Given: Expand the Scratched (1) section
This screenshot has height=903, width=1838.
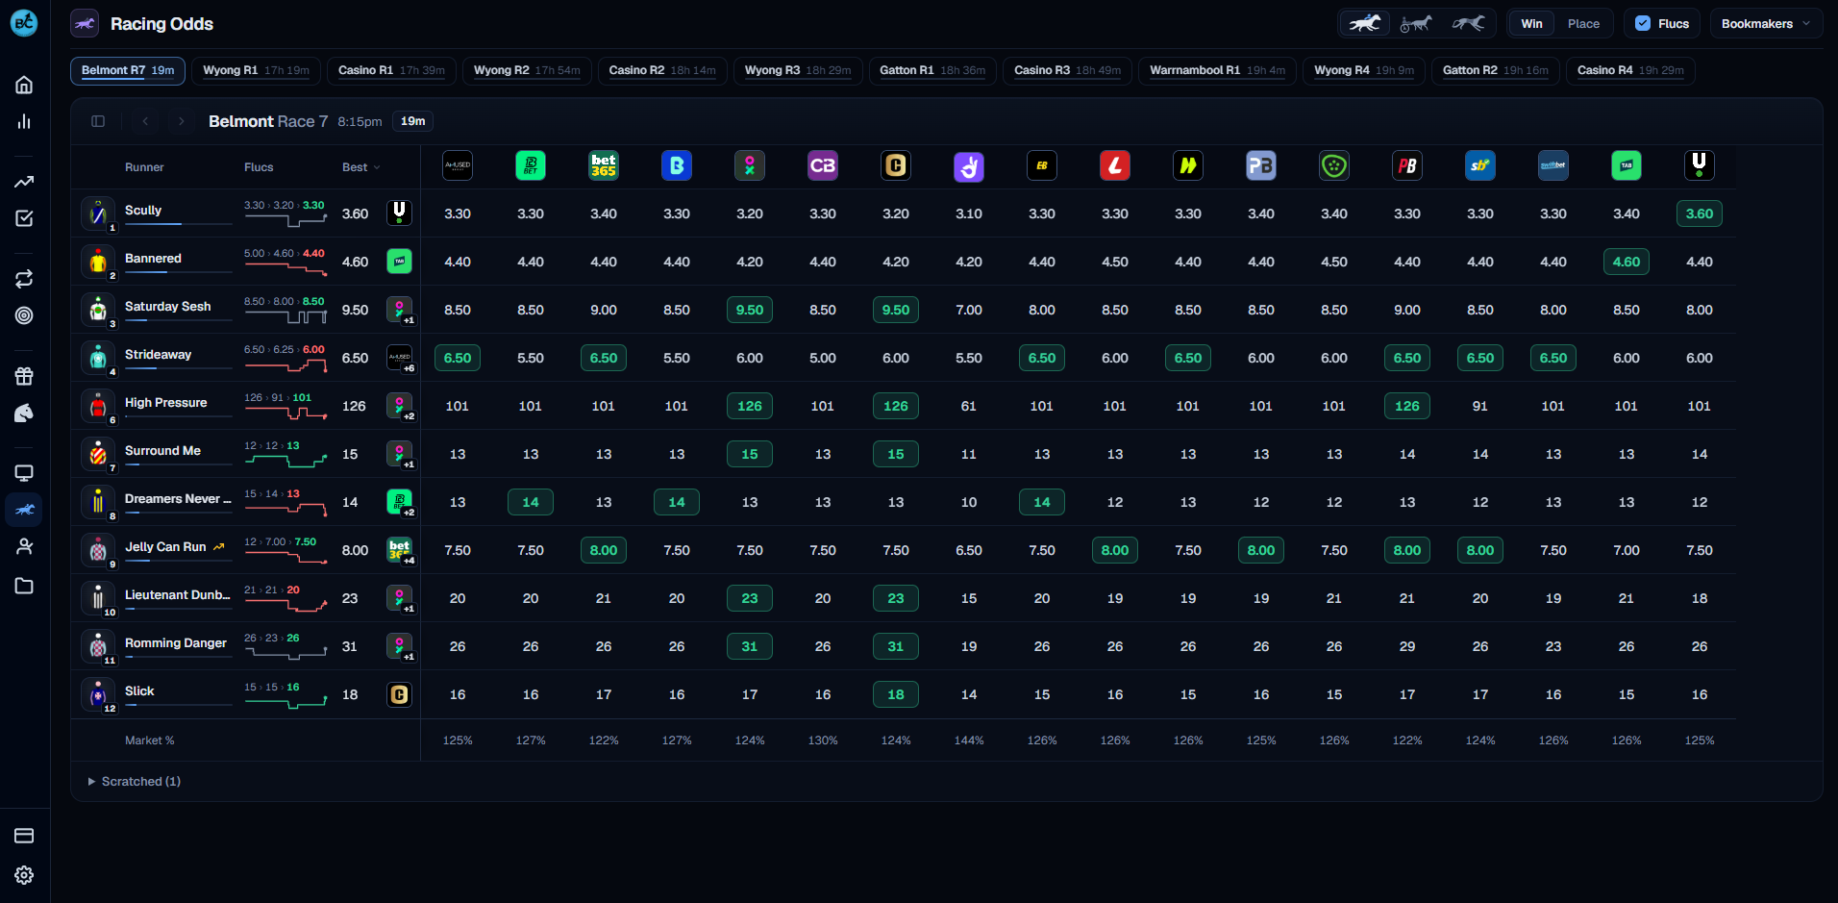Looking at the screenshot, I should point(135,781).
